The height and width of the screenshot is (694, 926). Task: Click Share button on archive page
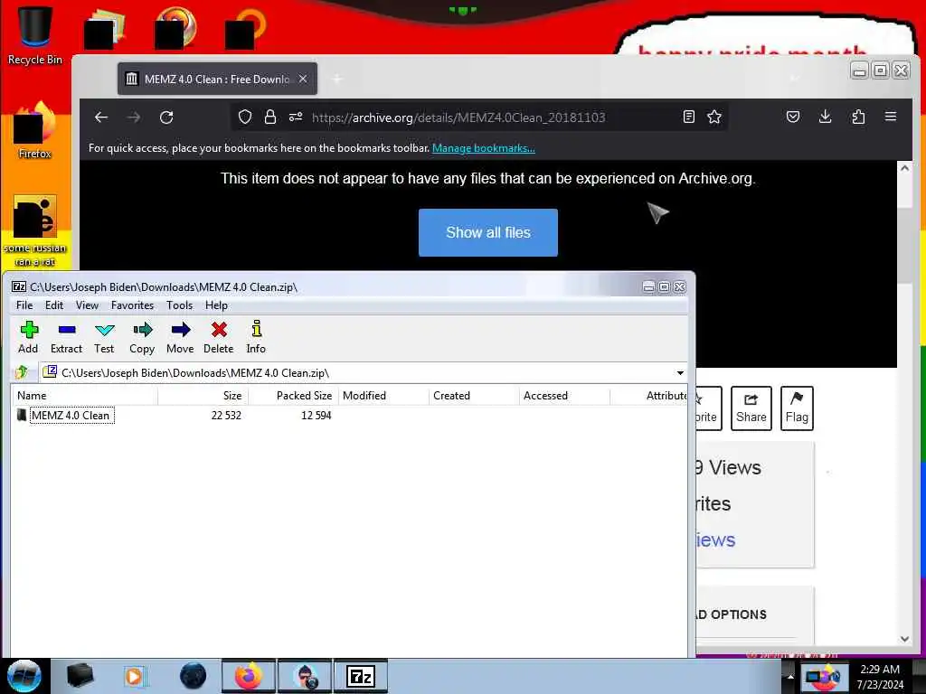click(751, 408)
